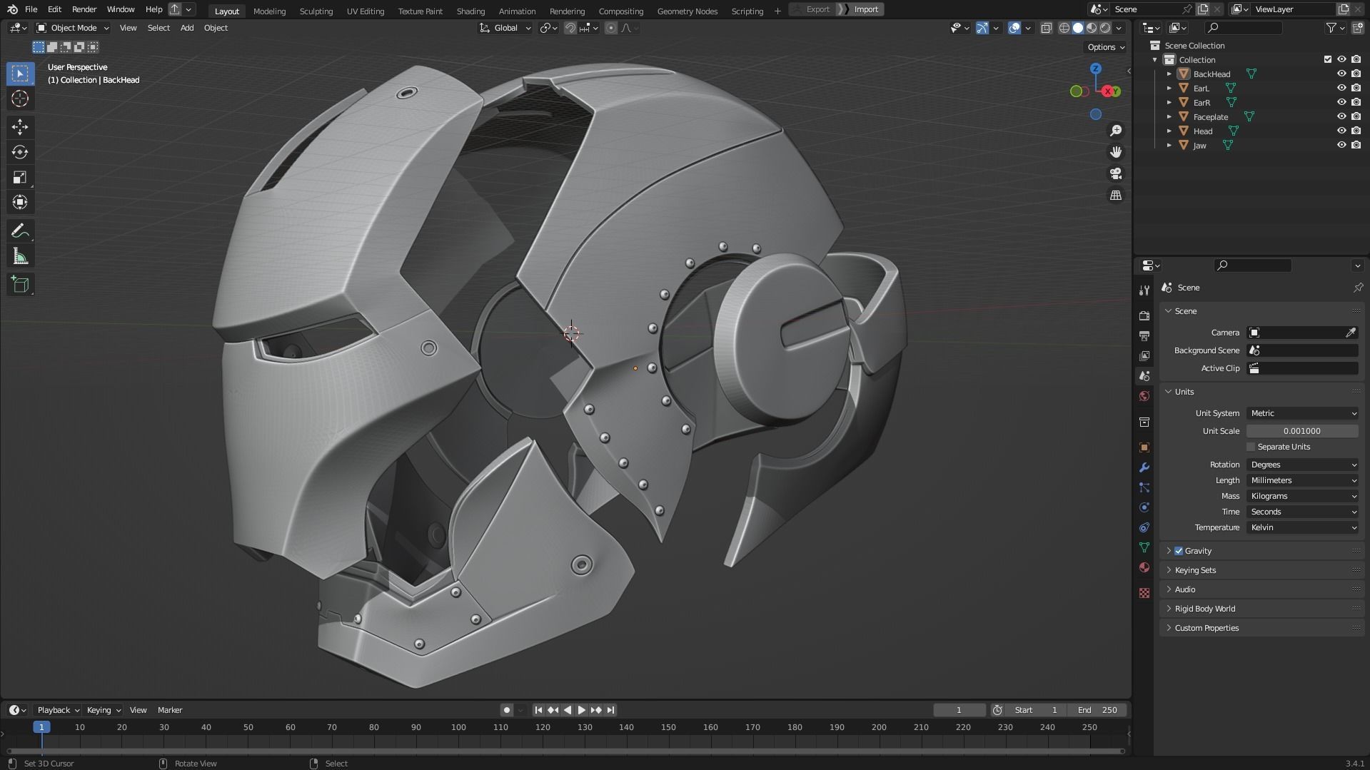1370x770 pixels.
Task: Open the View Layer properties tab
Action: click(x=1144, y=355)
